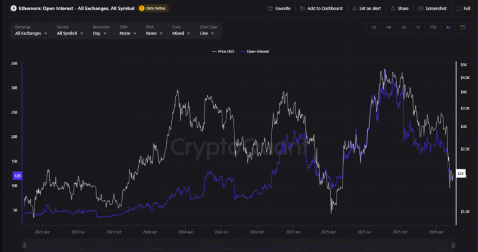
Task: Click the $2K price axis marker
Action: [x=461, y=173]
